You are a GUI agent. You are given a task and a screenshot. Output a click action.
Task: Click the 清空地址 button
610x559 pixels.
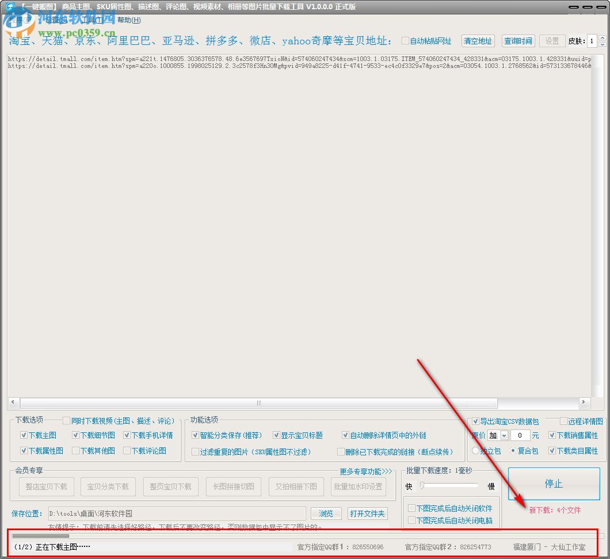(478, 41)
